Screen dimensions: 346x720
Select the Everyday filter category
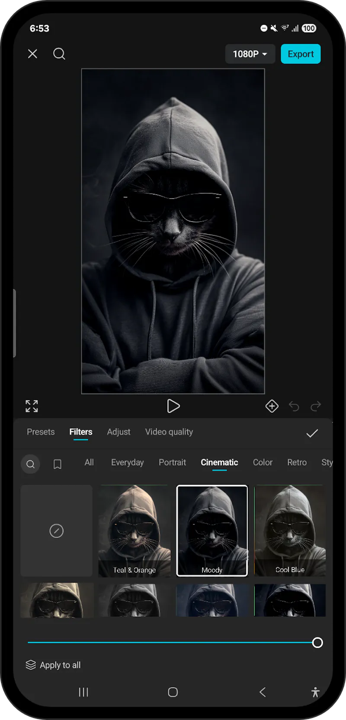click(128, 463)
